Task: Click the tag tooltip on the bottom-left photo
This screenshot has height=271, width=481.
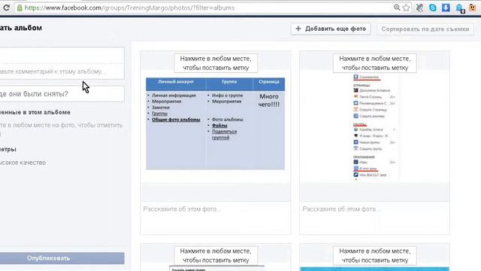Action: 216,256
